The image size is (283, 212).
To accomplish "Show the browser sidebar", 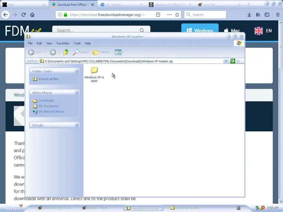I will coord(267,15).
